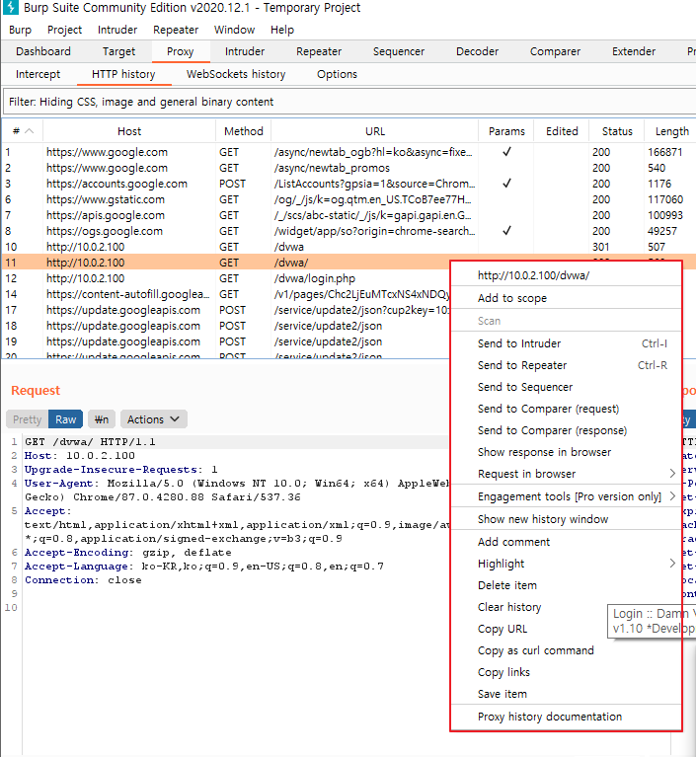This screenshot has height=757, width=696.
Task: Open Proxy history documentation
Action: pyautogui.click(x=566, y=717)
